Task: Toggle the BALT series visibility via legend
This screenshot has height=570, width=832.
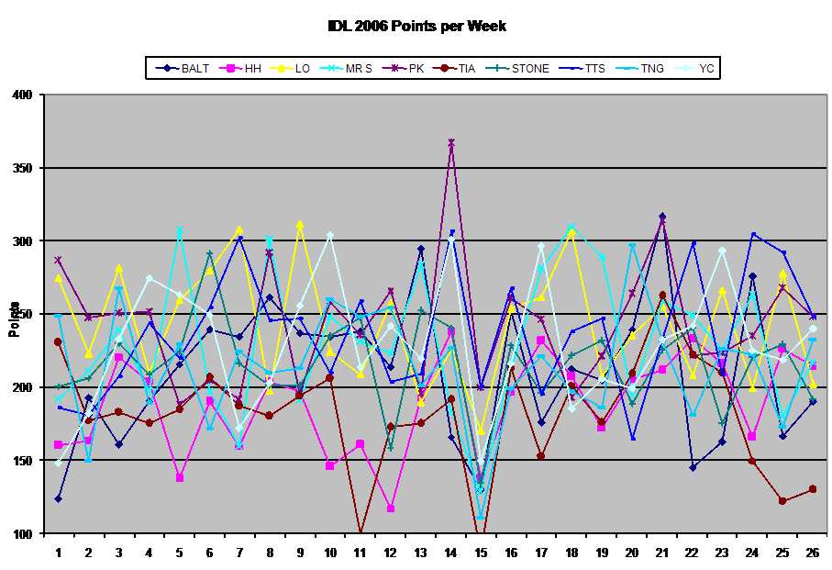Action: [x=168, y=67]
